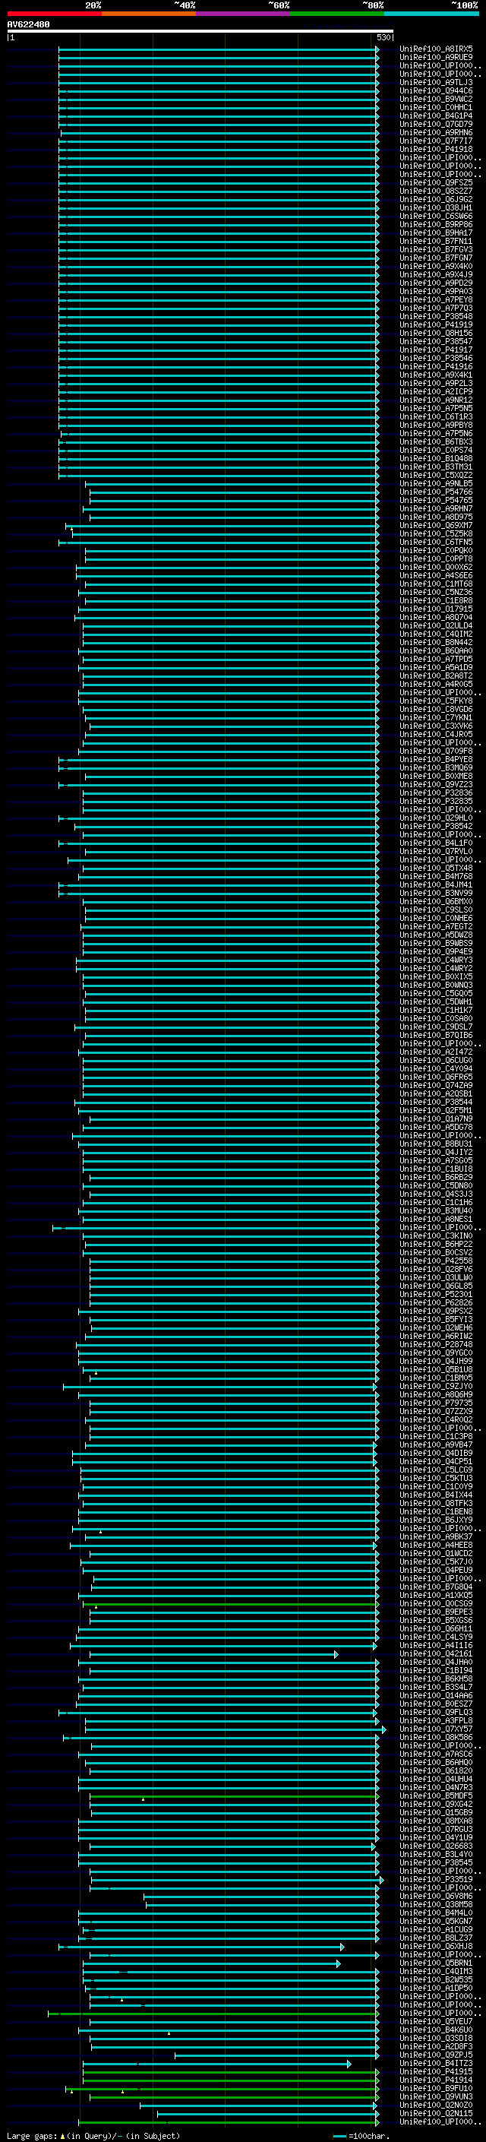
Task: Open the UniRef100_Q42161 hit
Action: tap(436, 1653)
